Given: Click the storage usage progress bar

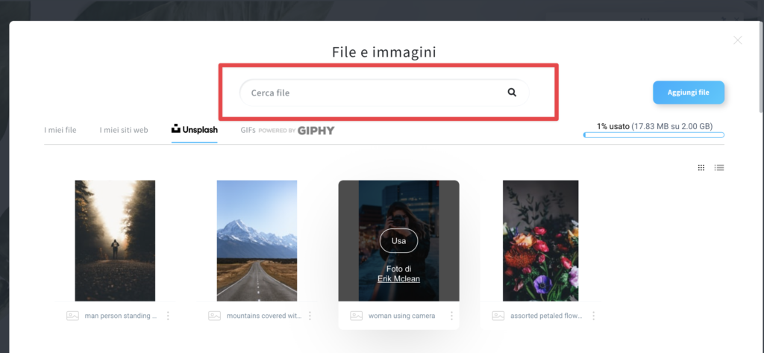Looking at the screenshot, I should tap(654, 135).
